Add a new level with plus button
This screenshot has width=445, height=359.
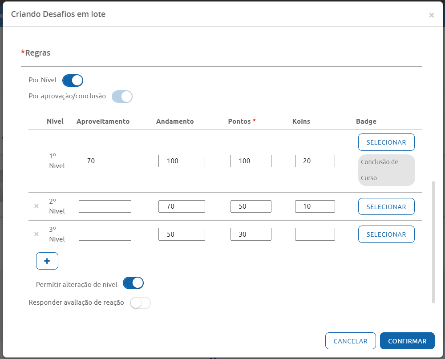point(47,261)
